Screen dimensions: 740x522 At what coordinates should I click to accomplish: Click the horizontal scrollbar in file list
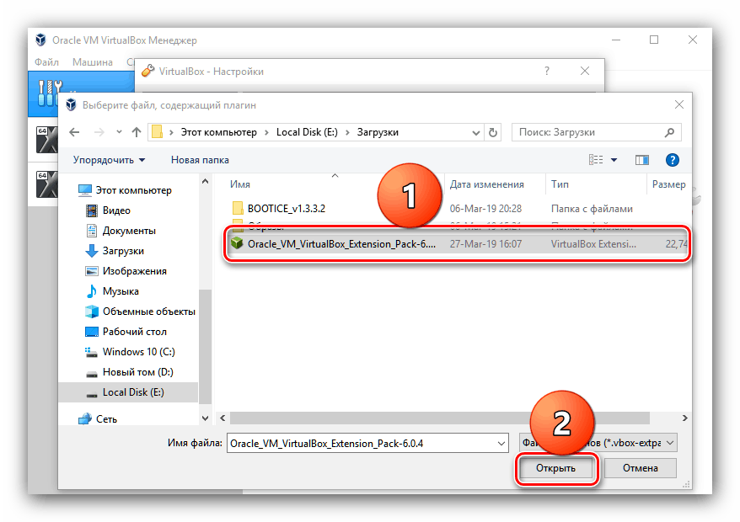tap(439, 418)
